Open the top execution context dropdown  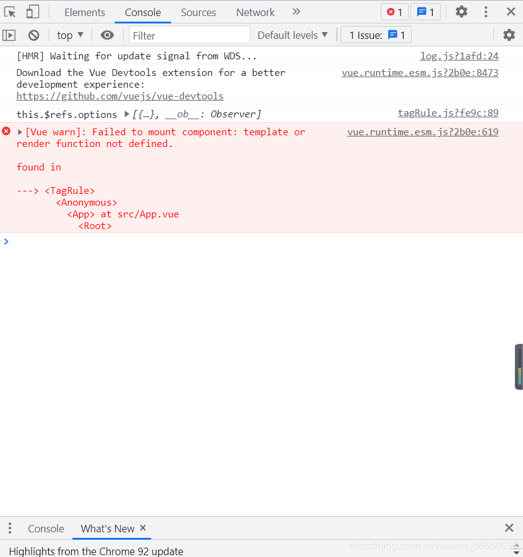coord(69,35)
